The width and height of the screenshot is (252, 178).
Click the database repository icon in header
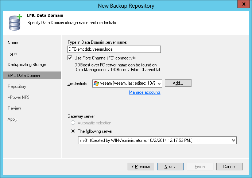point(15,22)
